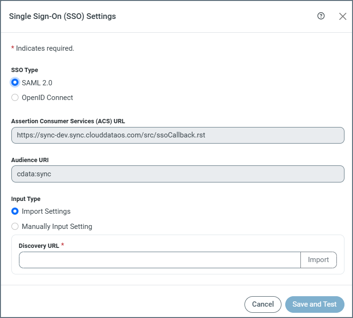This screenshot has width=353, height=318.
Task: Click the Cancel button
Action: pos(262,304)
